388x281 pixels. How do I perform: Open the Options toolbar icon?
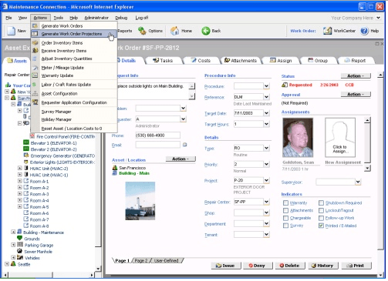pos(142,31)
